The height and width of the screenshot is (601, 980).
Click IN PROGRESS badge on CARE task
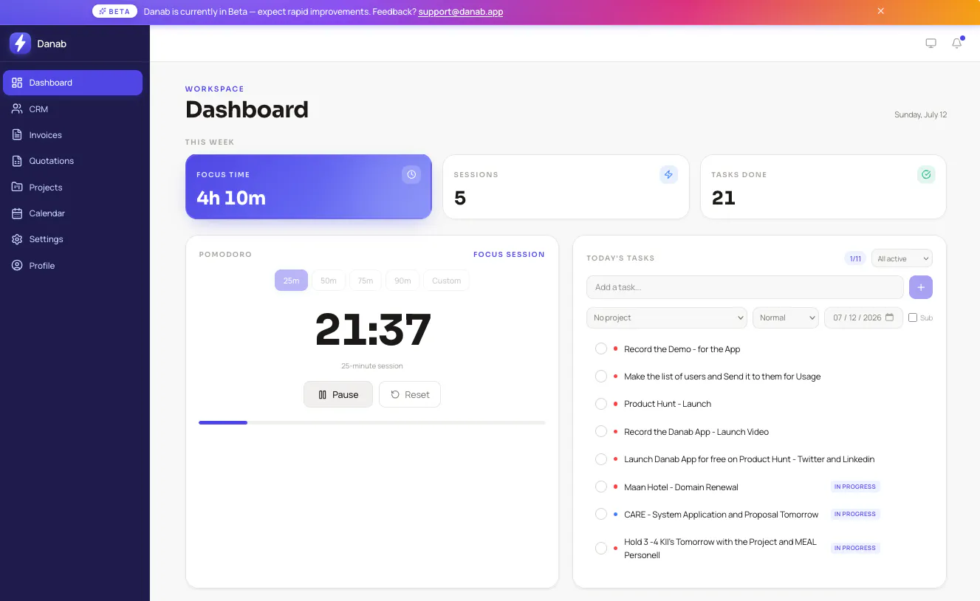coord(855,514)
